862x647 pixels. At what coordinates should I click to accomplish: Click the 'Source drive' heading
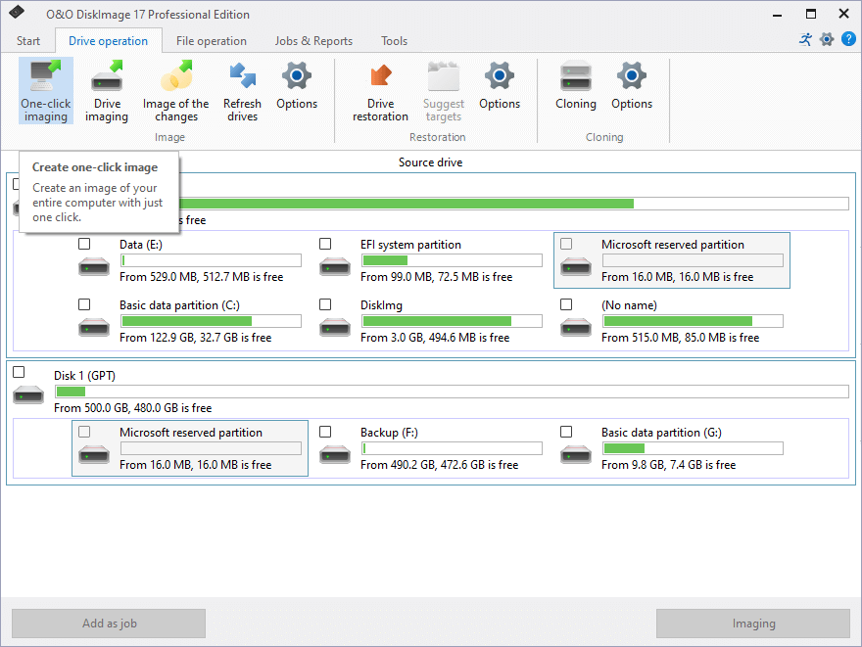pos(430,162)
